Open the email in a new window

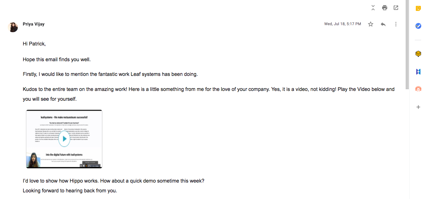coord(396,8)
